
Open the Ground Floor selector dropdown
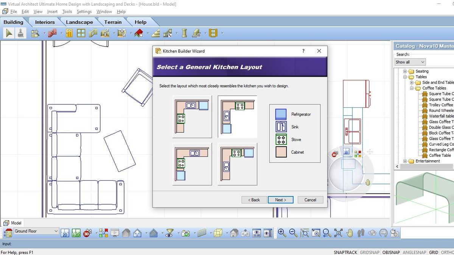pyautogui.click(x=56, y=231)
